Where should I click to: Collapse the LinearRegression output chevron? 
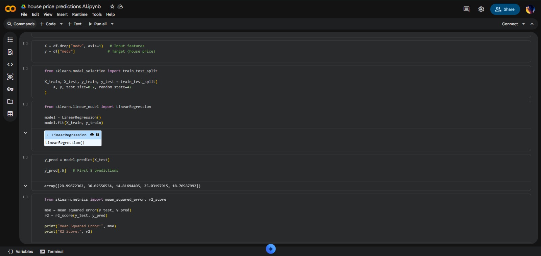click(x=25, y=133)
